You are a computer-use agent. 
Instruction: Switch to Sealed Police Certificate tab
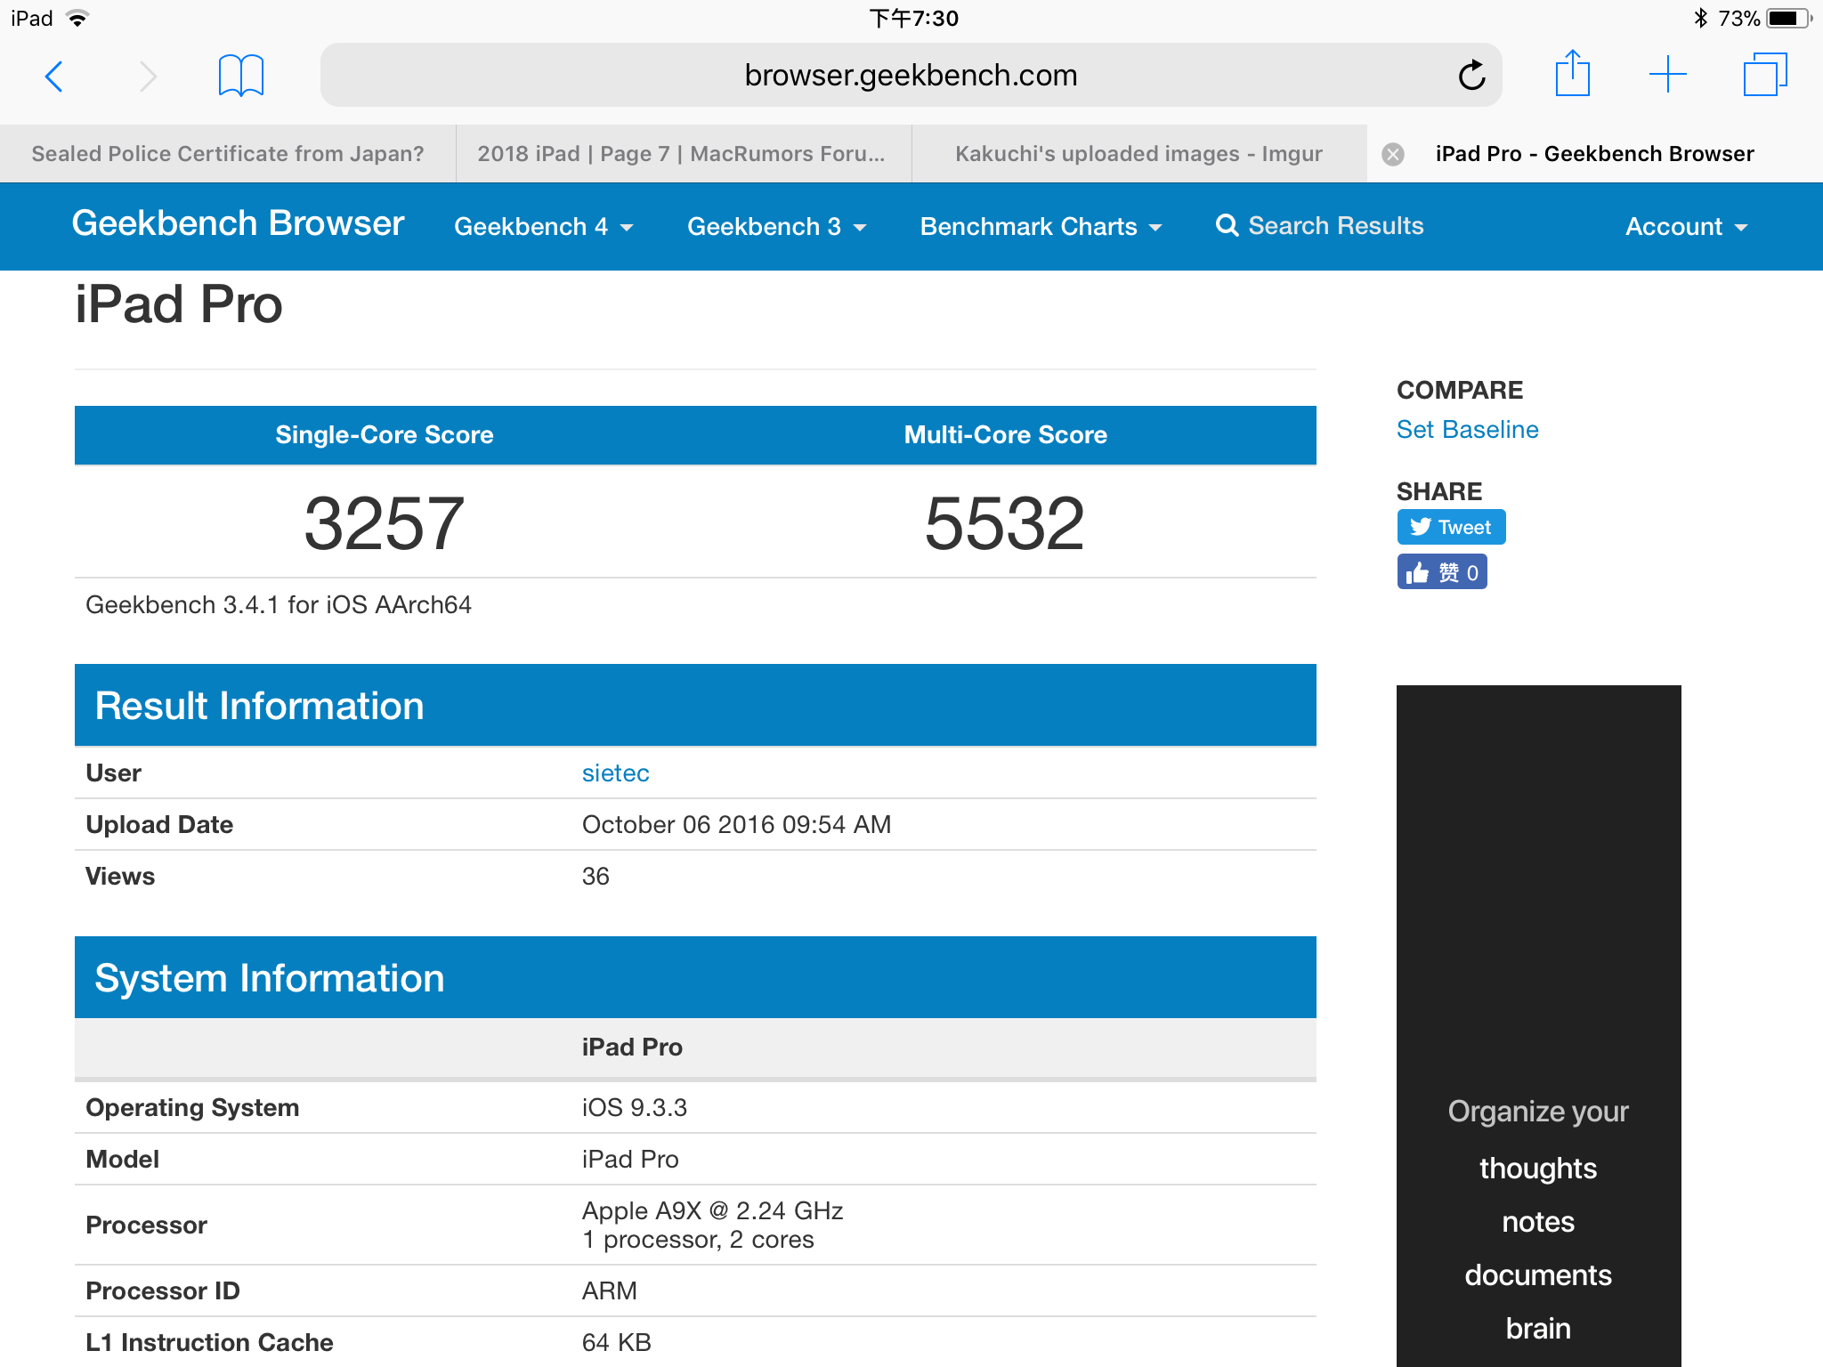[x=228, y=154]
